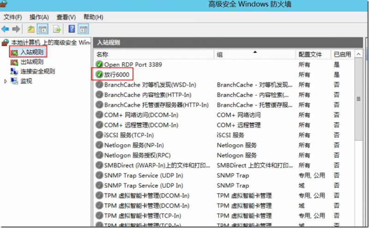Screen dimensions: 369x228
Task: Sort by the 组 column header
Action: (255, 54)
